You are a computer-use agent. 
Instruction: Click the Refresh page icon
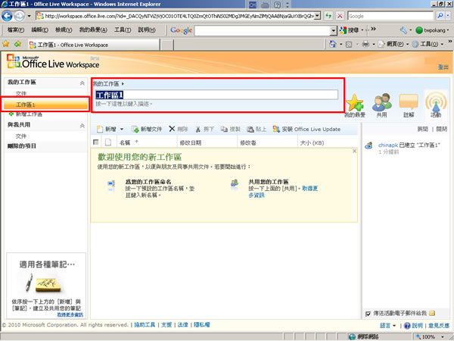coord(328,16)
